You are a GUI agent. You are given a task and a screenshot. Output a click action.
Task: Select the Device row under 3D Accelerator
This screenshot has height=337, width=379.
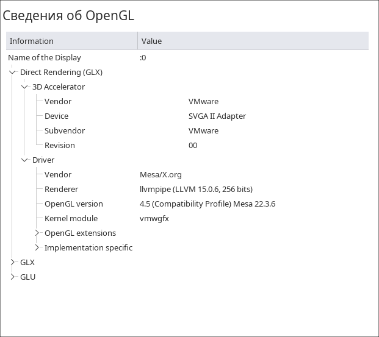(56, 116)
